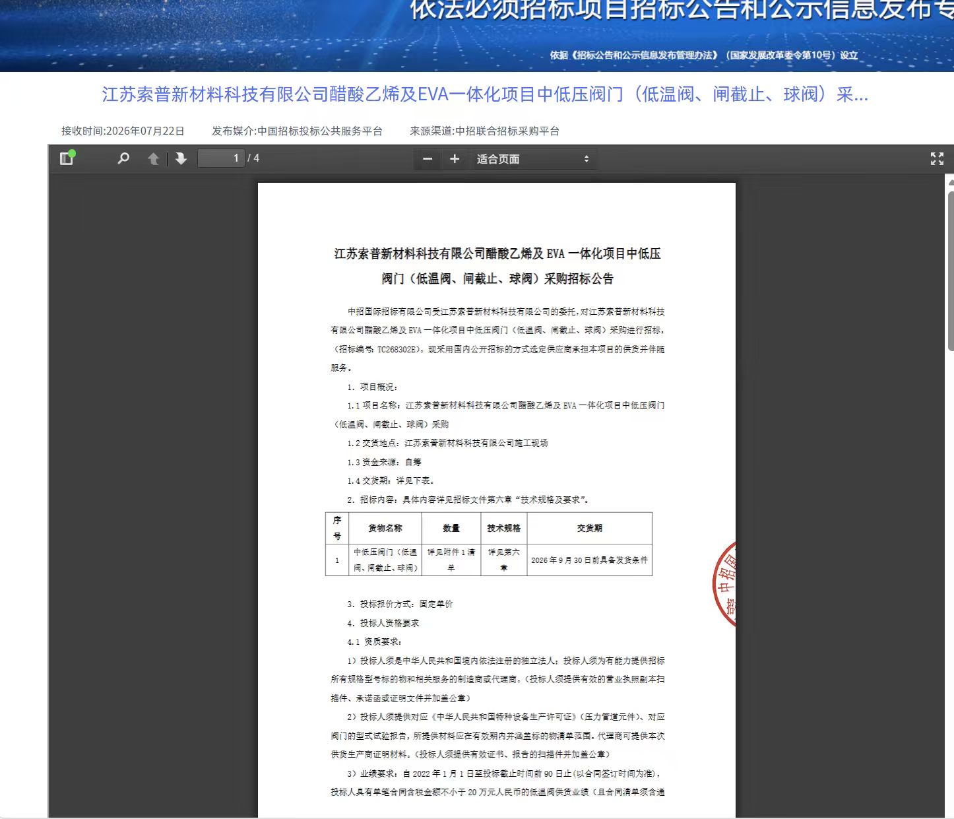Select the 接收时间:2026年07月22日 text
This screenshot has height=819, width=954.
pos(123,131)
